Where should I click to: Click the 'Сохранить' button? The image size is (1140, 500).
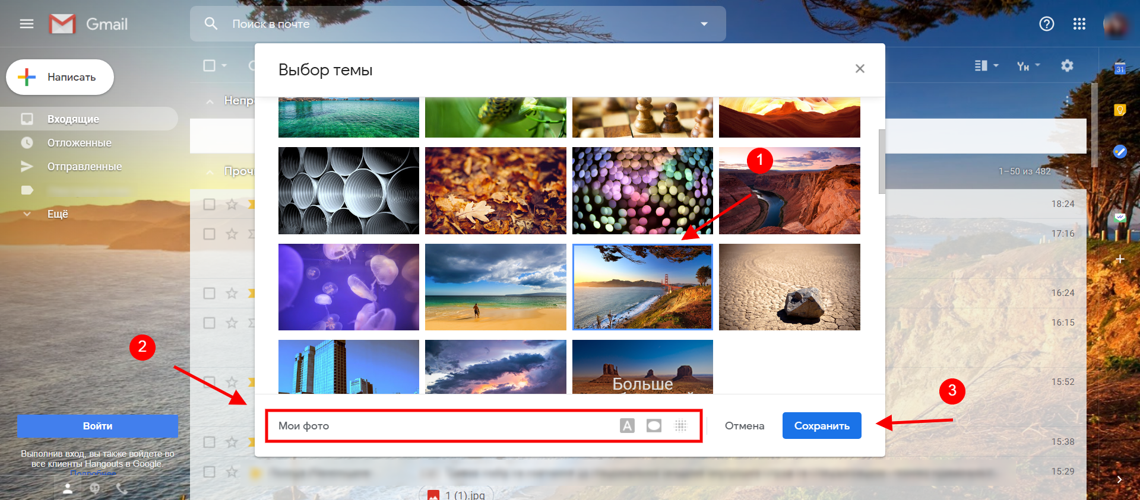coord(822,425)
